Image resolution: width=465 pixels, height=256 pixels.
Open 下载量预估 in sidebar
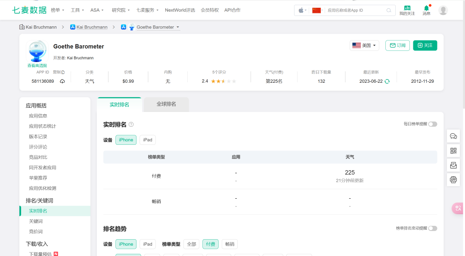(x=40, y=254)
